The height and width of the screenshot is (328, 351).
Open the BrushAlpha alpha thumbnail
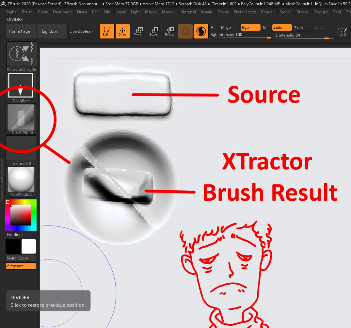click(x=21, y=119)
